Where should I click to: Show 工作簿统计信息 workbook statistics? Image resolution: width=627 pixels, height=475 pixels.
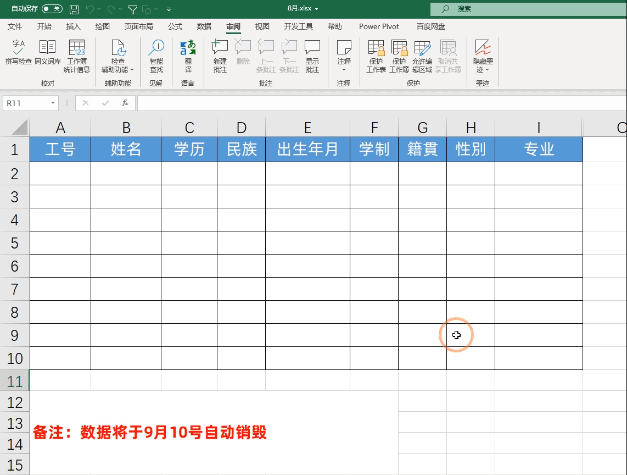tap(77, 56)
